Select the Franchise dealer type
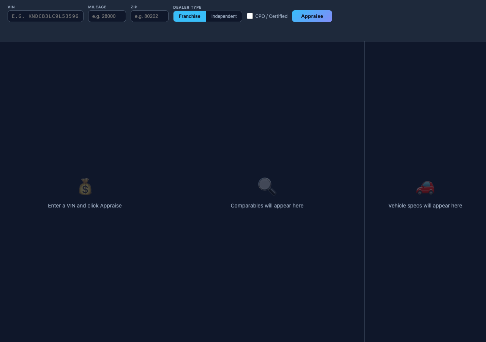 (189, 16)
